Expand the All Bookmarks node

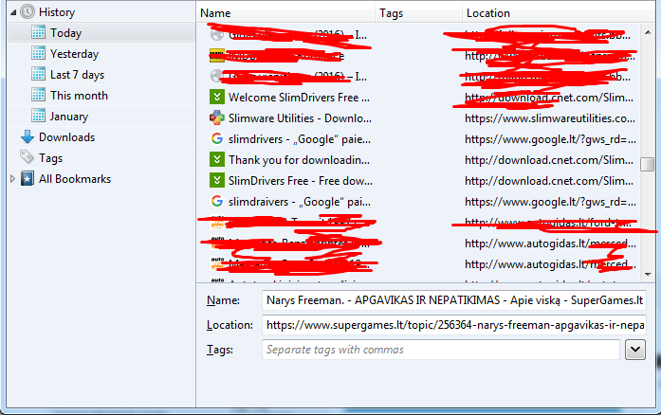pyautogui.click(x=12, y=179)
